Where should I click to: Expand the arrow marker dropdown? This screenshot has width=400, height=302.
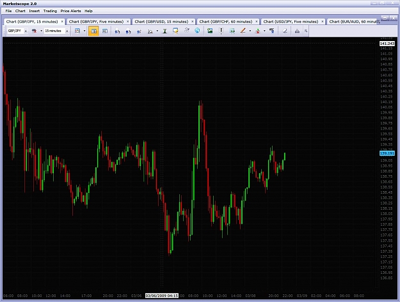[x=264, y=31]
